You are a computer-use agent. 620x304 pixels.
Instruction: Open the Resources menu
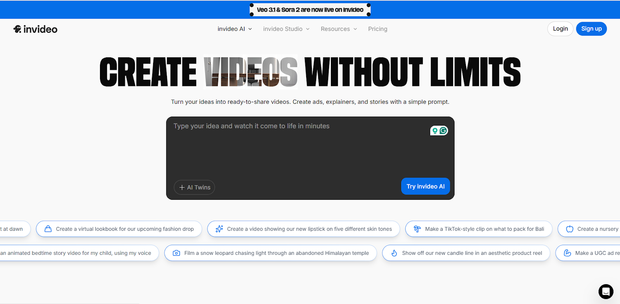[x=339, y=29]
